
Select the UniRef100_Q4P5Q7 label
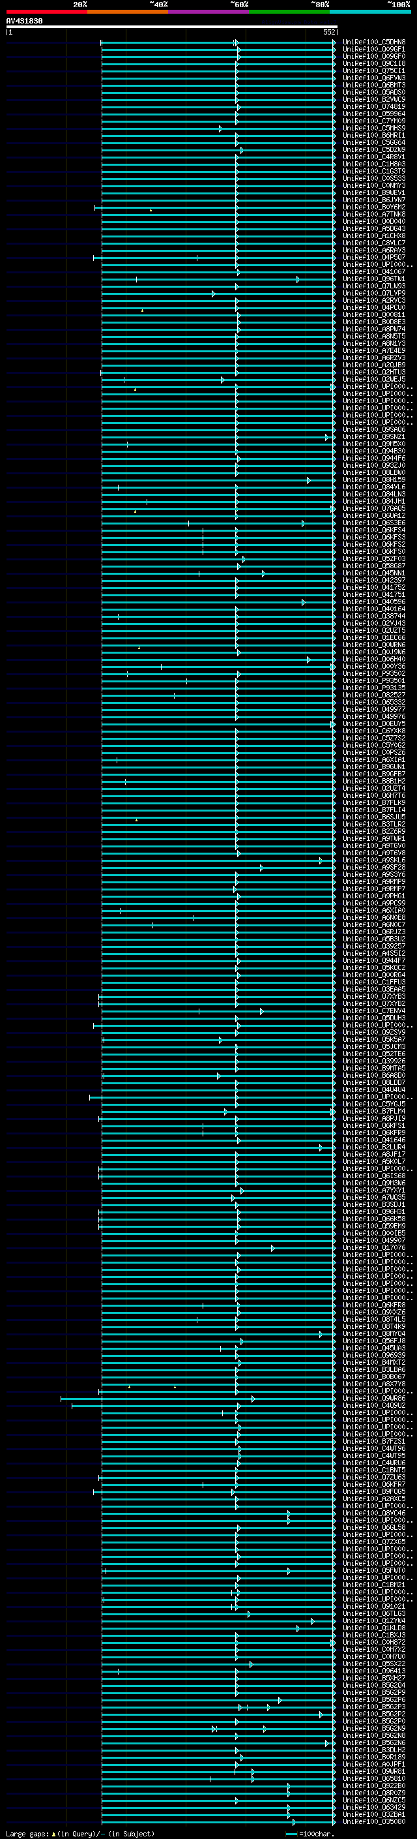(374, 257)
